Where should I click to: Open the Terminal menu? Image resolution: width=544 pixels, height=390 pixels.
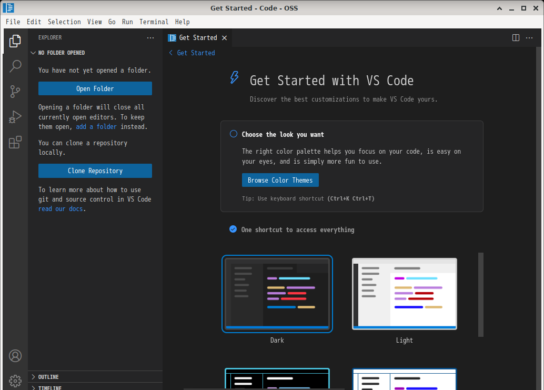click(x=154, y=22)
